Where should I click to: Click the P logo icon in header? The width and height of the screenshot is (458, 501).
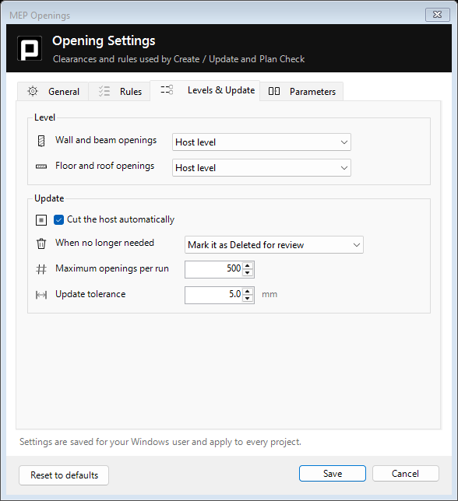point(30,48)
